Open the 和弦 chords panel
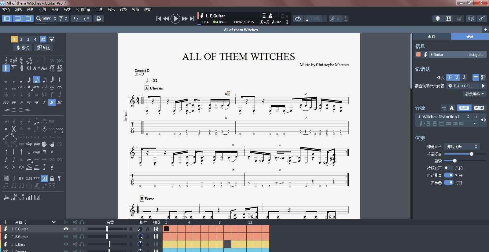The width and height of the screenshot is (489, 252). tap(43, 48)
